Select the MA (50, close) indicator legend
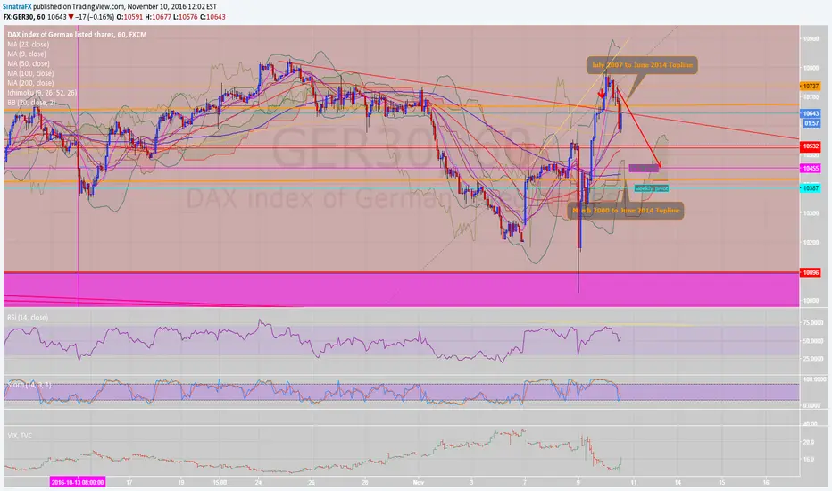This screenshot has width=832, height=491. pyautogui.click(x=29, y=63)
